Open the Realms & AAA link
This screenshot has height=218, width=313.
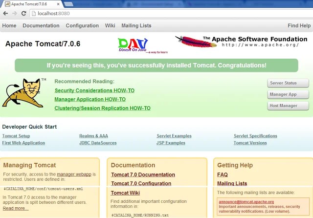[93, 136]
